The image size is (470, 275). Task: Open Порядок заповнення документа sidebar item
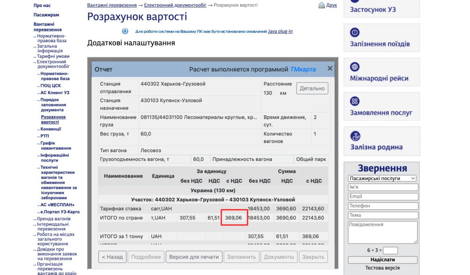click(53, 105)
